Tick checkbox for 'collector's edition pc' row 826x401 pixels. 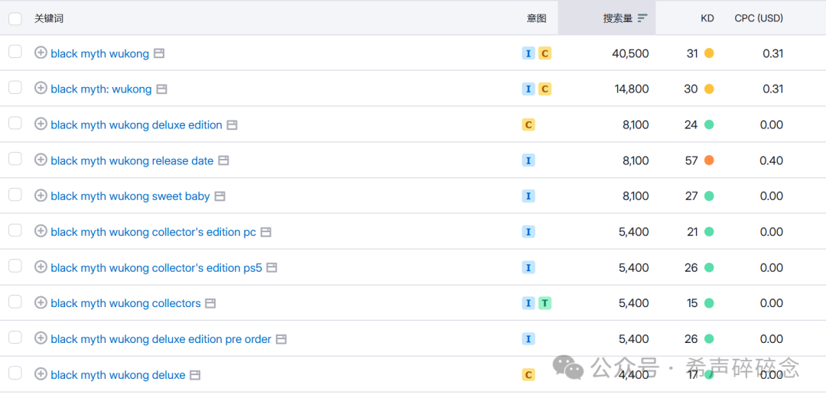click(15, 230)
